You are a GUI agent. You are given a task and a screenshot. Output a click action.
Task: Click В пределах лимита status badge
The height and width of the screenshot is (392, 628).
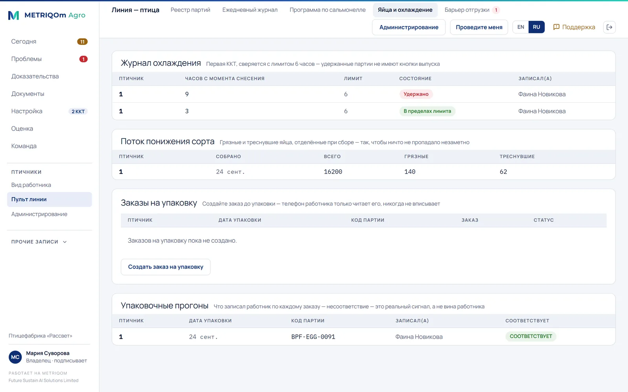pos(427,111)
